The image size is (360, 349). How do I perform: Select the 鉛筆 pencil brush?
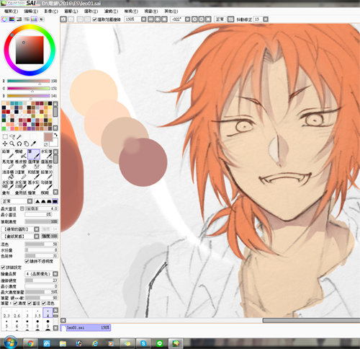coord(8,154)
